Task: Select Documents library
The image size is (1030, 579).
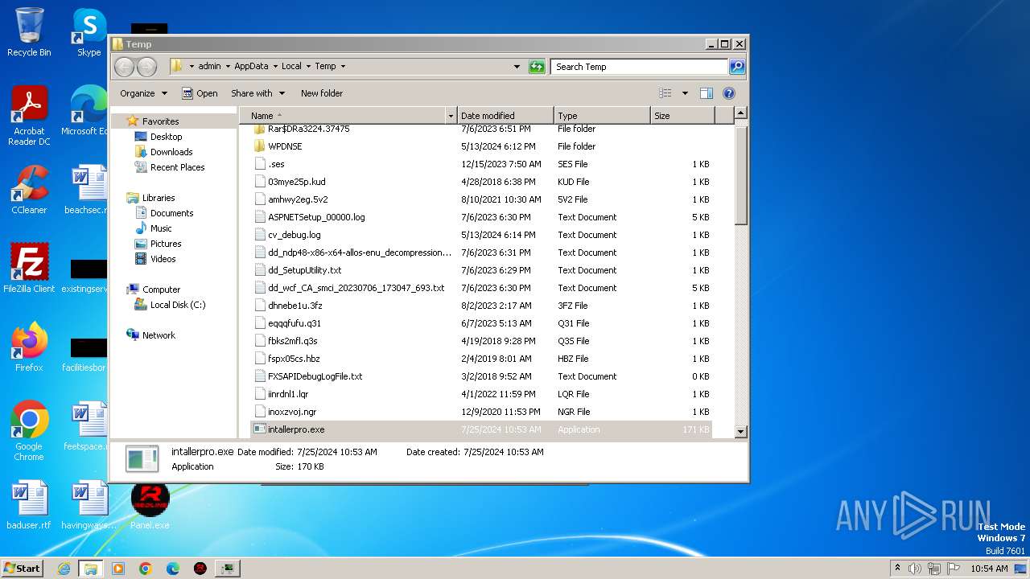Action: (x=171, y=213)
